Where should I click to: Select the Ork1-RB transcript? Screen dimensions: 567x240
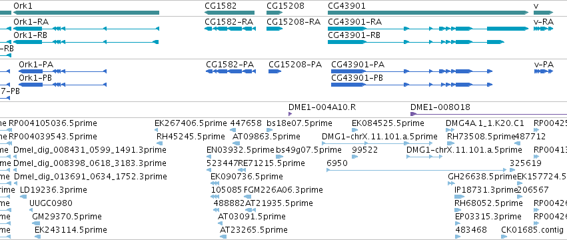(86, 42)
